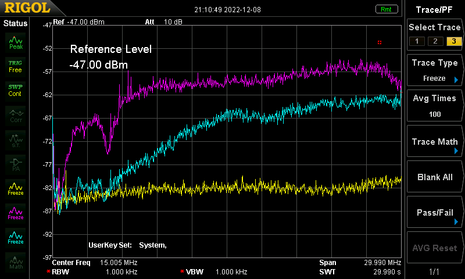Select trace 3 in Select Trace

454,41
